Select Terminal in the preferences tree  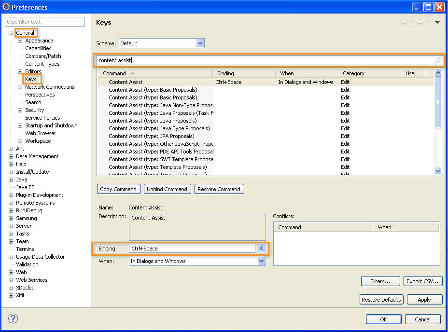pos(26,249)
